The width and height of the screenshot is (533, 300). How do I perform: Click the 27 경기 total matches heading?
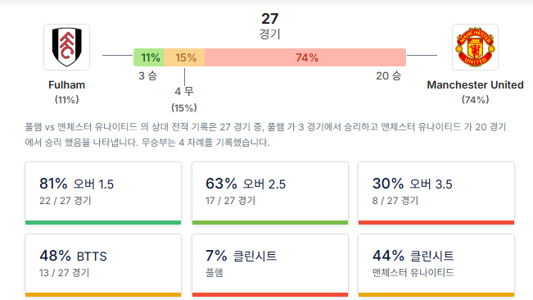(x=269, y=26)
